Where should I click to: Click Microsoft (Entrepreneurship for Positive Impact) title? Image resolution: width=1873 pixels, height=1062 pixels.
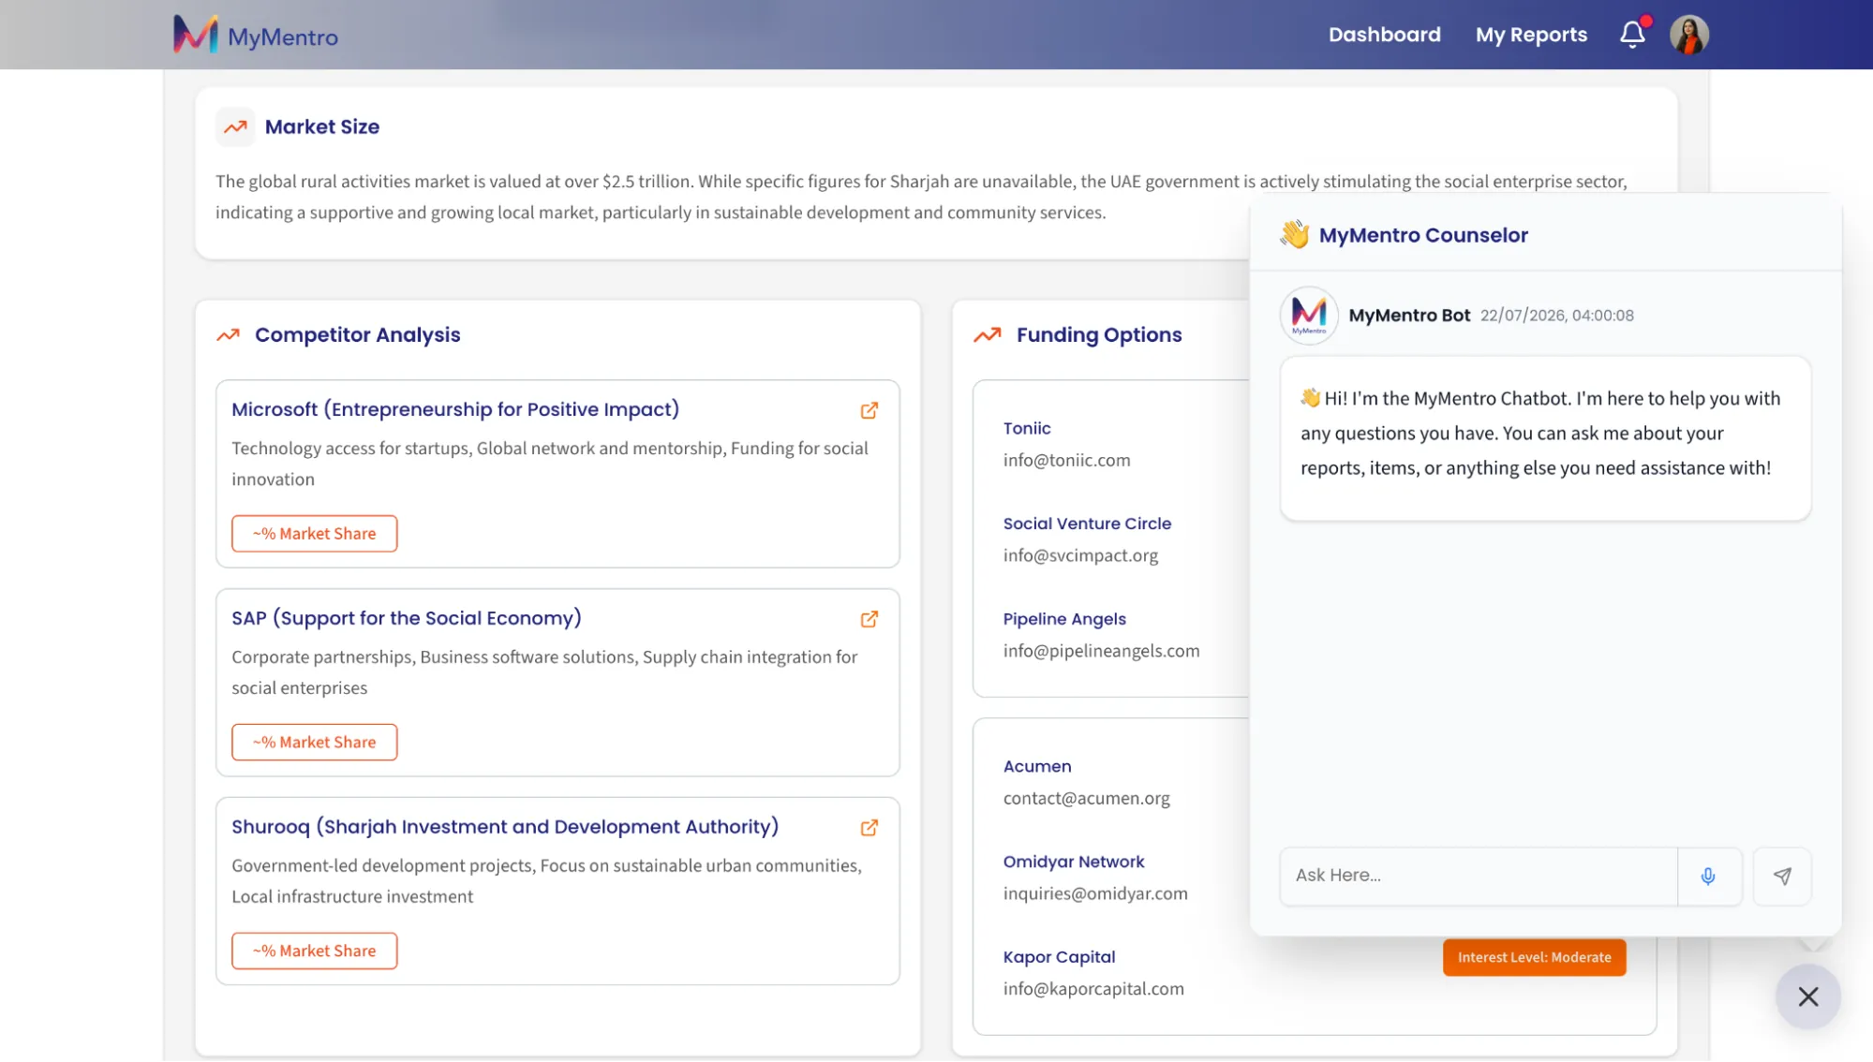pyautogui.click(x=455, y=409)
